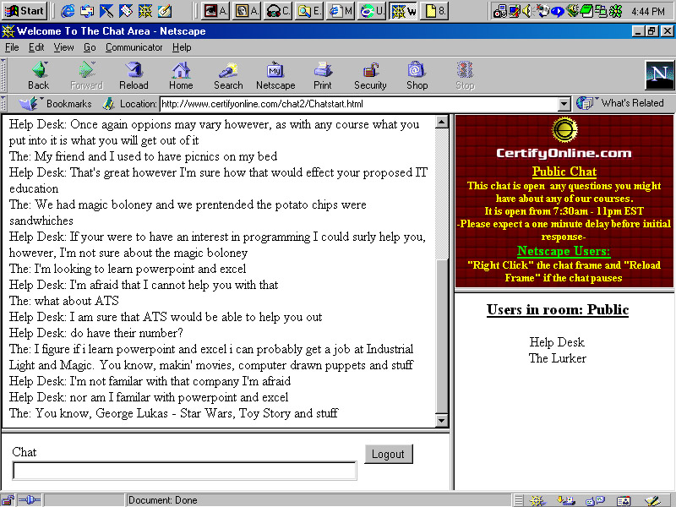This screenshot has width=676, height=507.
Task: Click the system tray clock showing 4:44 PM
Action: (x=648, y=12)
